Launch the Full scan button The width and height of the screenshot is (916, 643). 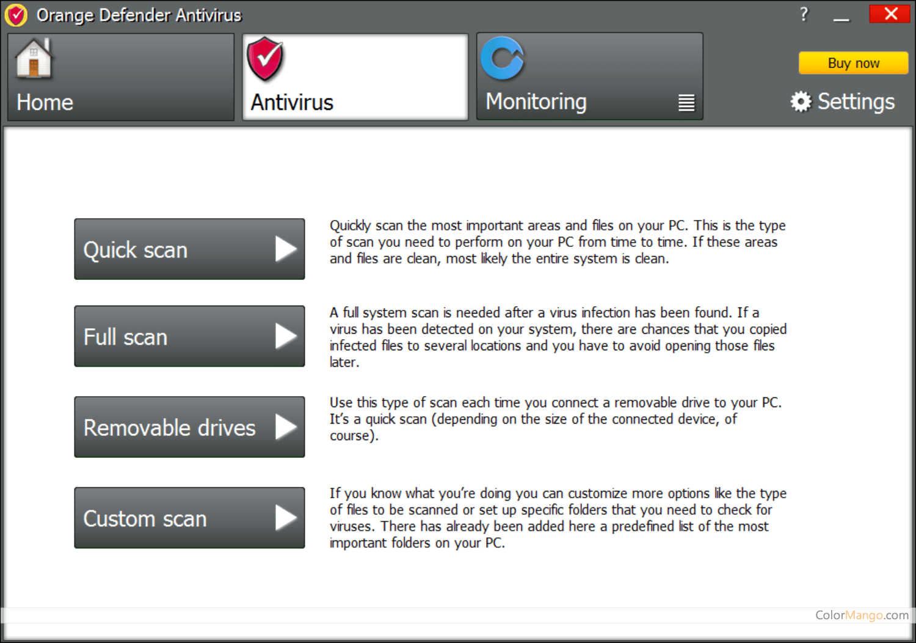click(189, 336)
